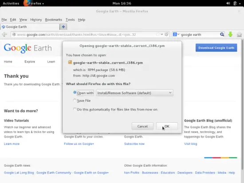The width and height of the screenshot is (244, 183).
Task: Open the home page icon
Action: (239, 35)
